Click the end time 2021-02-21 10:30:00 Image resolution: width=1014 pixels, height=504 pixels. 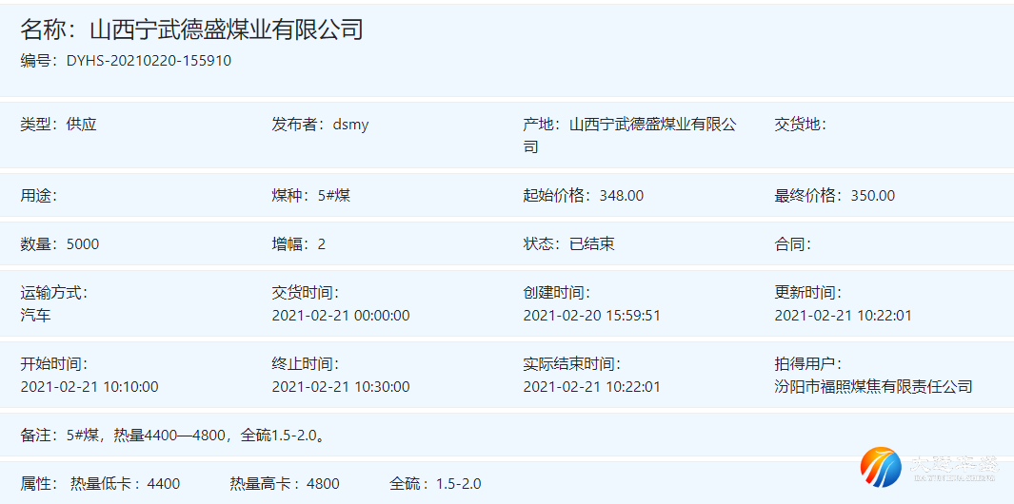pos(341,386)
